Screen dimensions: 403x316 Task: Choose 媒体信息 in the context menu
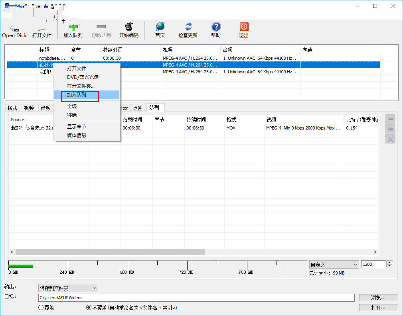coord(77,135)
